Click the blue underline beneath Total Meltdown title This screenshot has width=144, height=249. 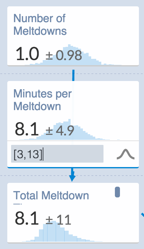(x=17, y=204)
